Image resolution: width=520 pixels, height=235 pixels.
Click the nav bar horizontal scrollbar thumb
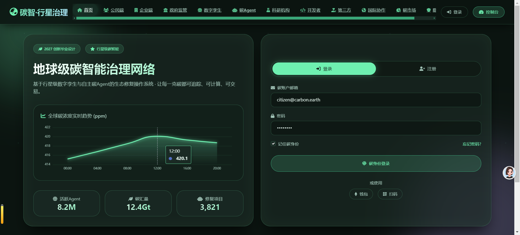click(245, 18)
